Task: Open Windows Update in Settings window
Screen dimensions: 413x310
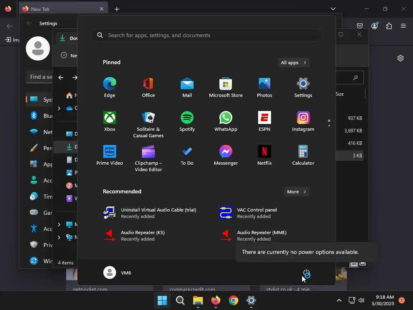Action: tap(40, 261)
